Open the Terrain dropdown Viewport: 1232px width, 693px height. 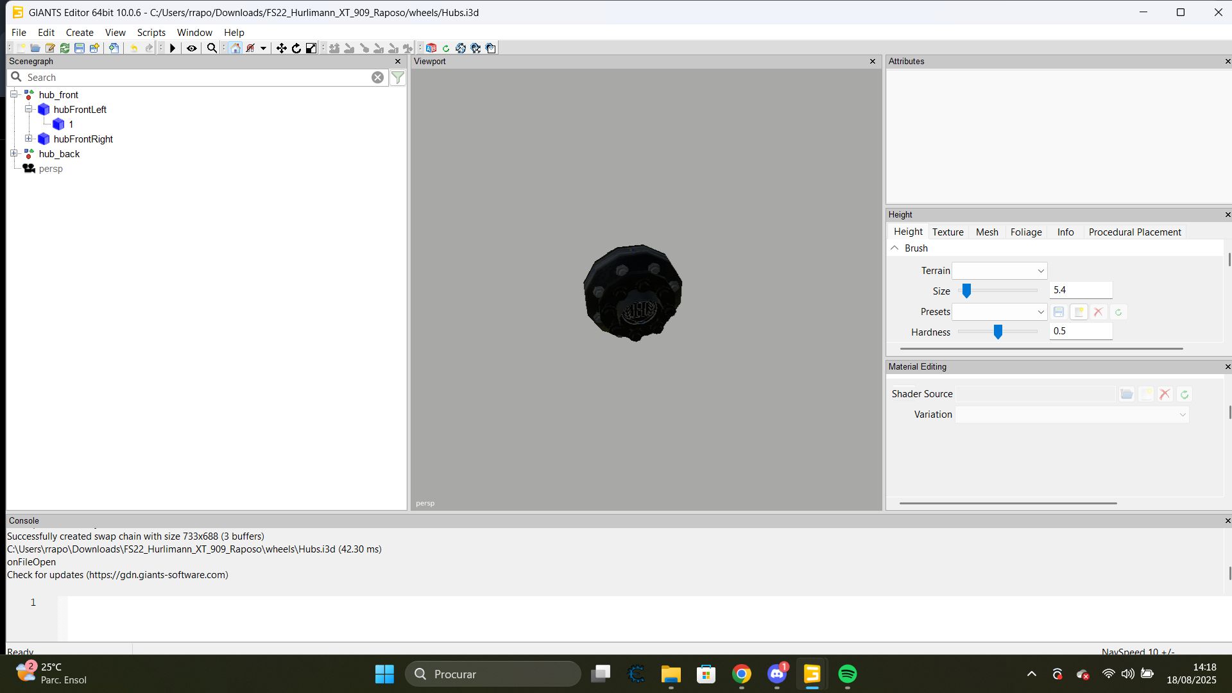[x=999, y=271]
